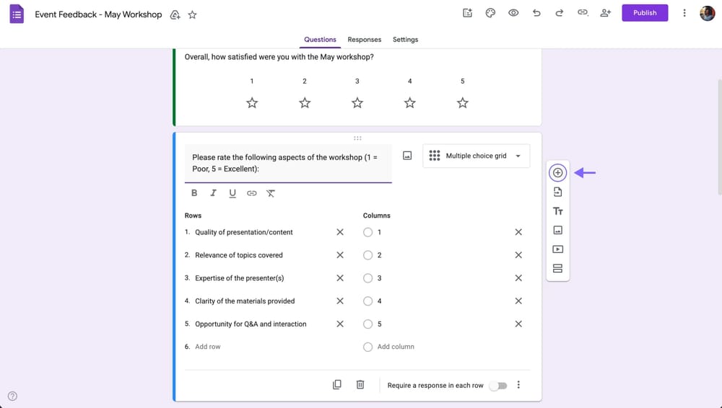This screenshot has width=722, height=408.
Task: Select the fourth star rating
Action: (410, 102)
